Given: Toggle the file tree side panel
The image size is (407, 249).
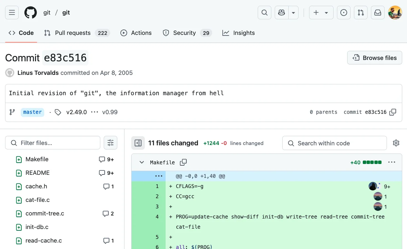Looking at the screenshot, I should (x=138, y=143).
